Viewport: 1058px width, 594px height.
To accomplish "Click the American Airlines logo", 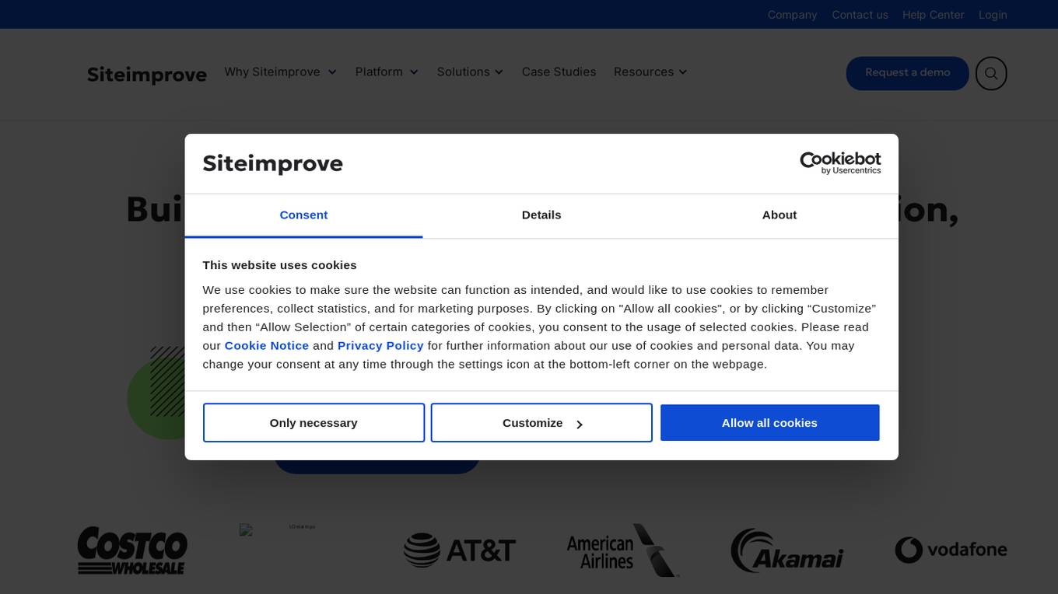I will coord(622,550).
